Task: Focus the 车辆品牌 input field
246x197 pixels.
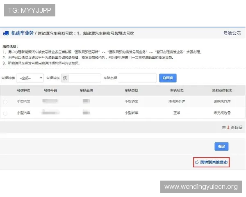Action: (138, 78)
